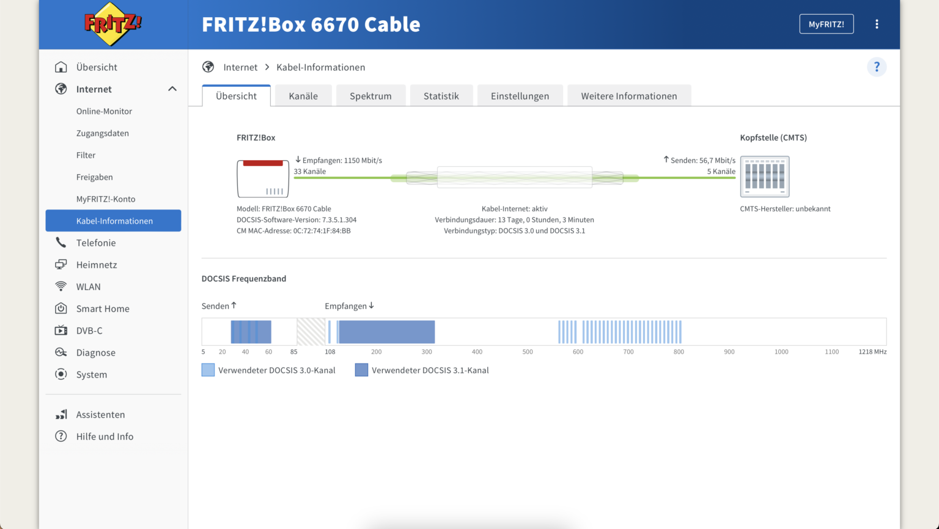The height and width of the screenshot is (529, 939).
Task: Switch to the Kanäle tab
Action: [303, 95]
